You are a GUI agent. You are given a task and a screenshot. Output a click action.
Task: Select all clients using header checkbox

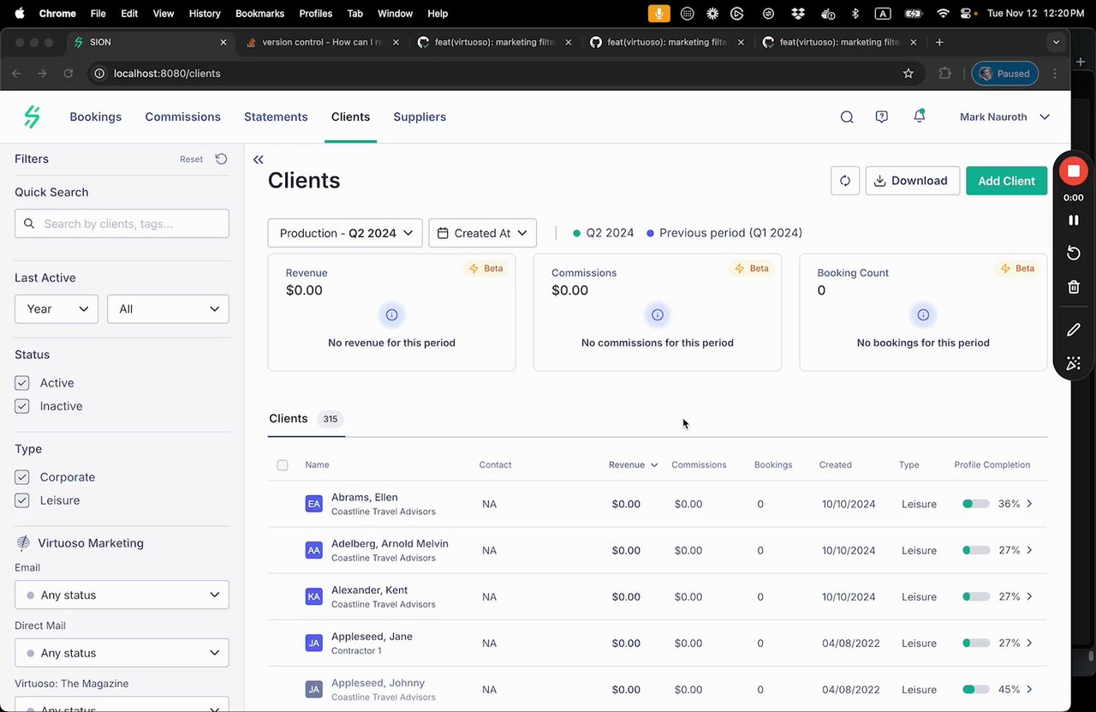tap(283, 465)
